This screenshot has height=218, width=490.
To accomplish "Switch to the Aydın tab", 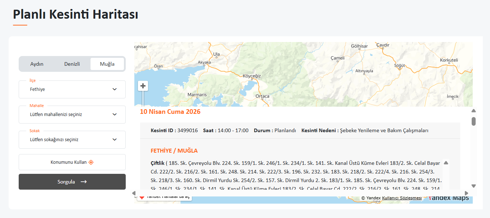I will click(x=37, y=64).
